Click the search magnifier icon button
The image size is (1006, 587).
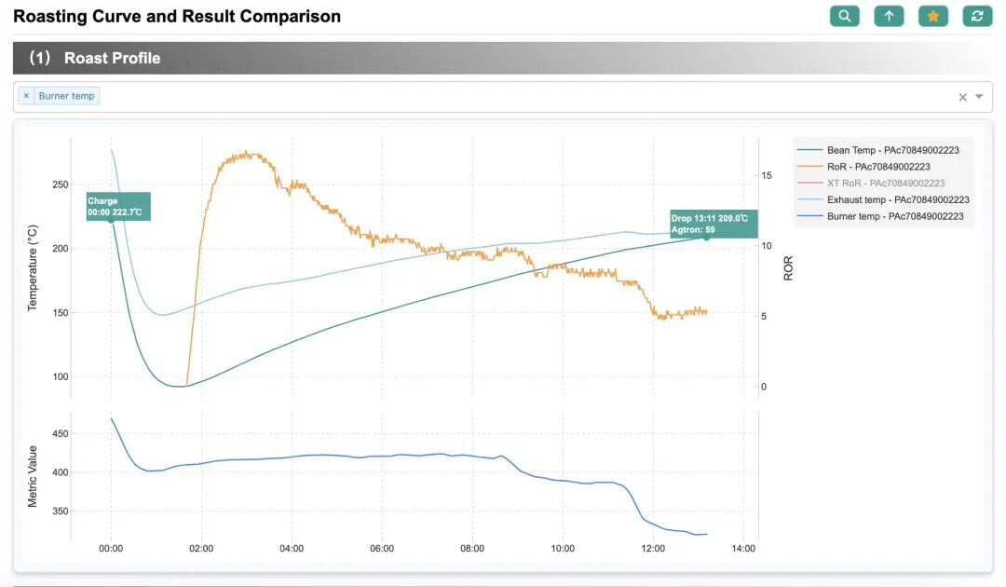[x=844, y=16]
